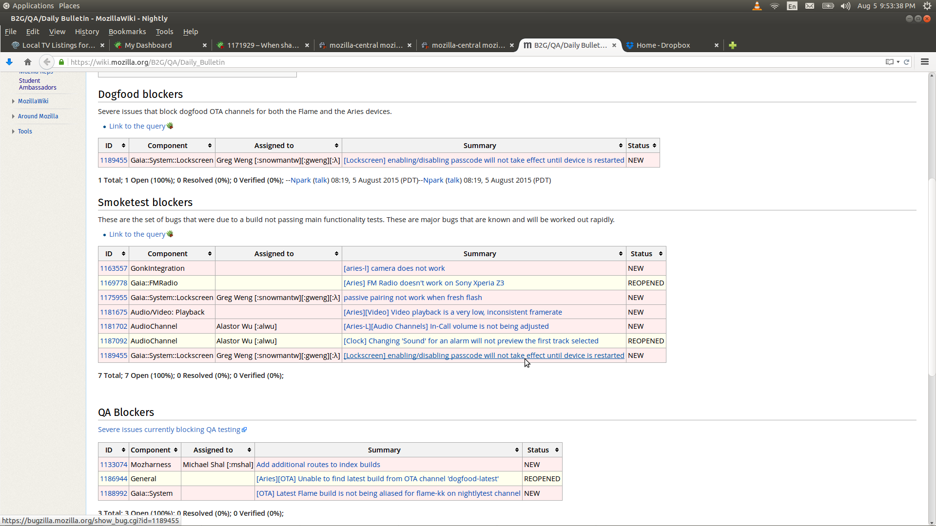This screenshot has height=526, width=936.
Task: Switch to the My Dashboard tab
Action: [148, 45]
